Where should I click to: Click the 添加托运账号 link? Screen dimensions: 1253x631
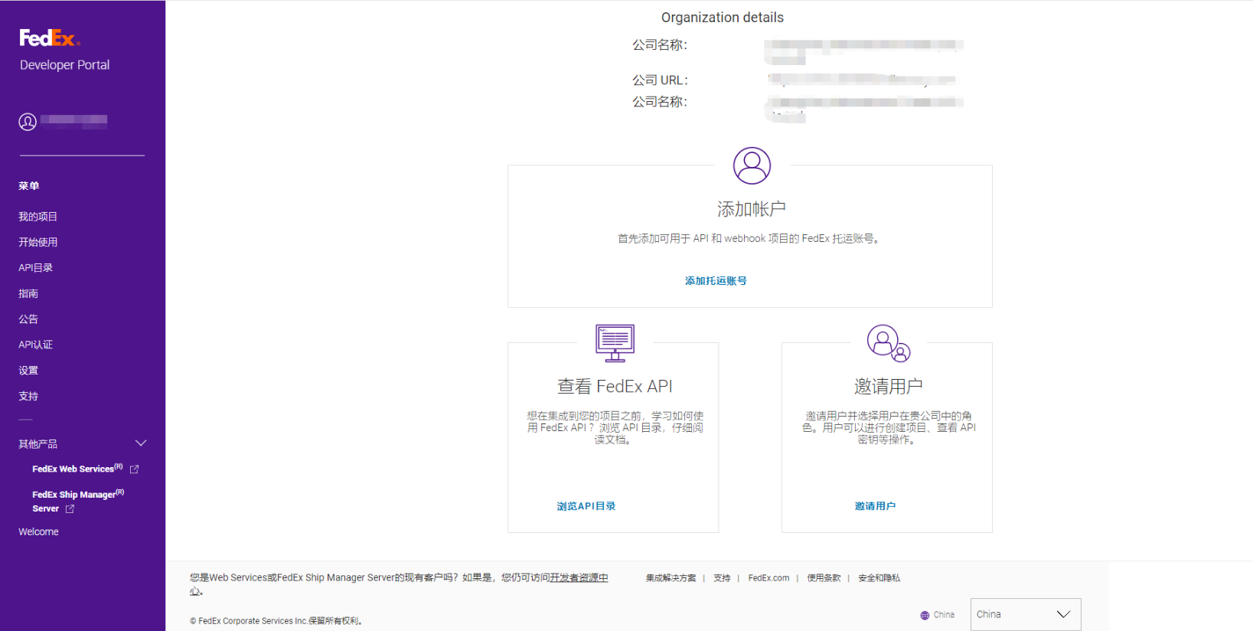(x=716, y=281)
